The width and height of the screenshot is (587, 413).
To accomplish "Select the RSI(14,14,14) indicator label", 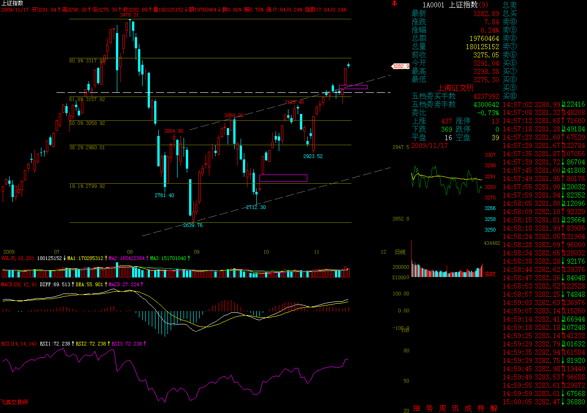I will 19,343.
